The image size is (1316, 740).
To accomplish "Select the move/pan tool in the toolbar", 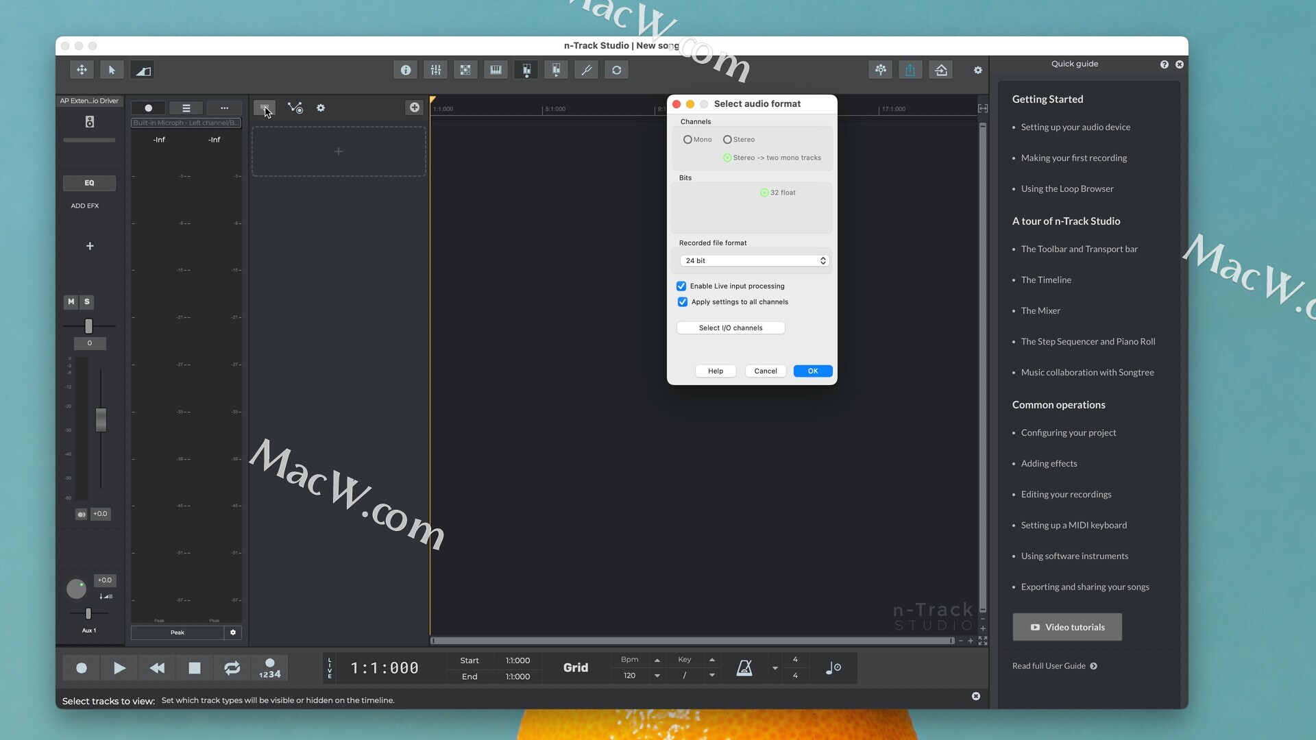I will point(82,70).
